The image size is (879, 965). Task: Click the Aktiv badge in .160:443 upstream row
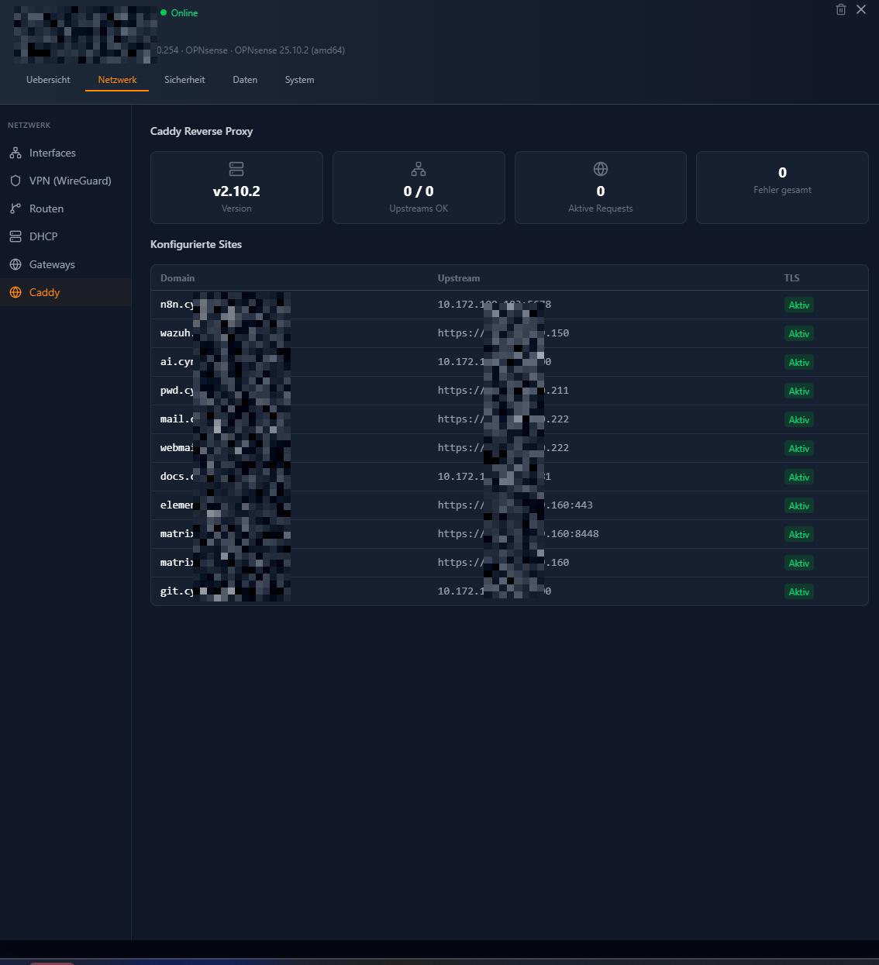click(x=799, y=506)
